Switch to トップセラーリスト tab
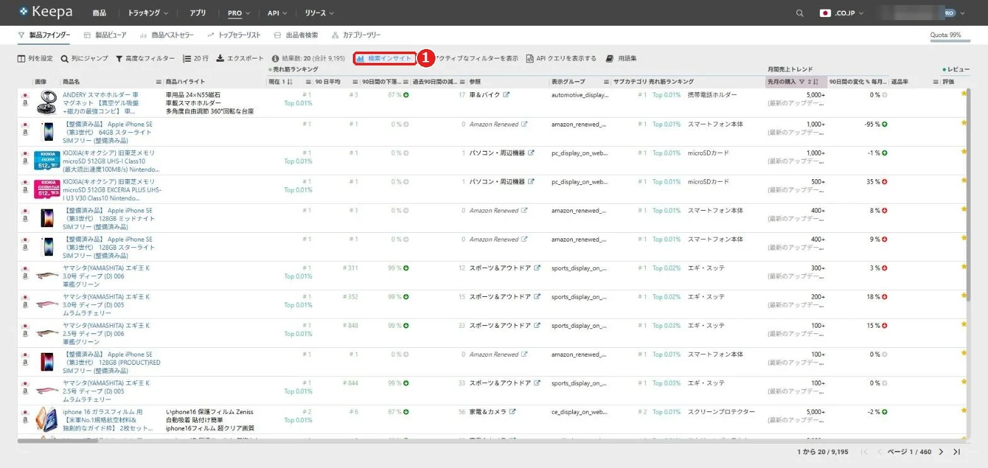This screenshot has width=988, height=468. pyautogui.click(x=234, y=35)
